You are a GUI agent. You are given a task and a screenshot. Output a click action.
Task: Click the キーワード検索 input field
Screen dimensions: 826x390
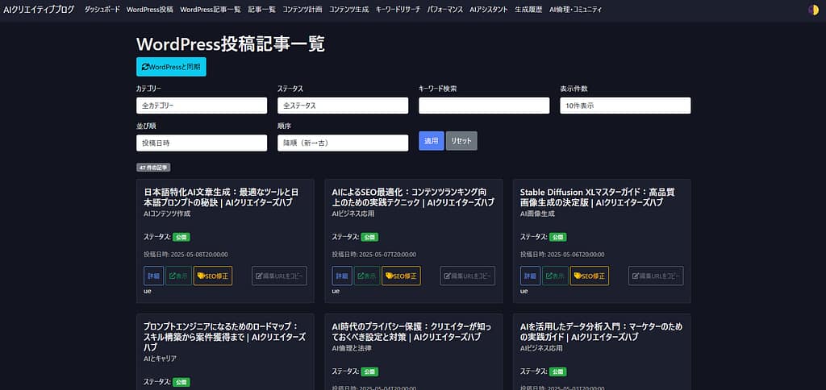pyautogui.click(x=484, y=106)
